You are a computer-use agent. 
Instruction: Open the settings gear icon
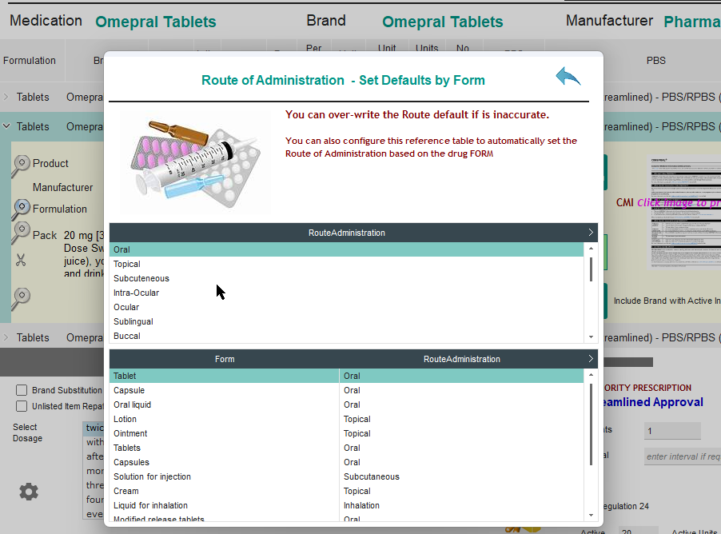(29, 492)
